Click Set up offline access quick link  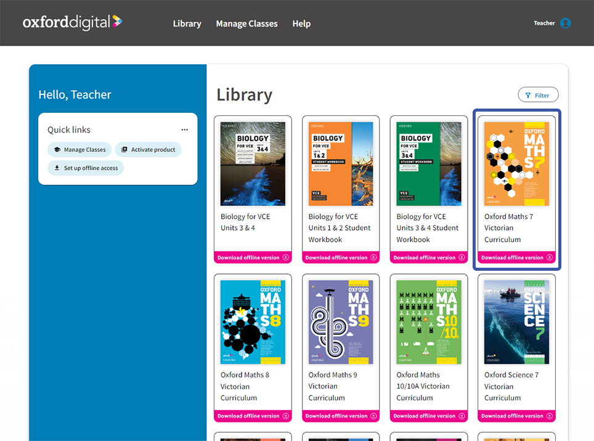(86, 168)
